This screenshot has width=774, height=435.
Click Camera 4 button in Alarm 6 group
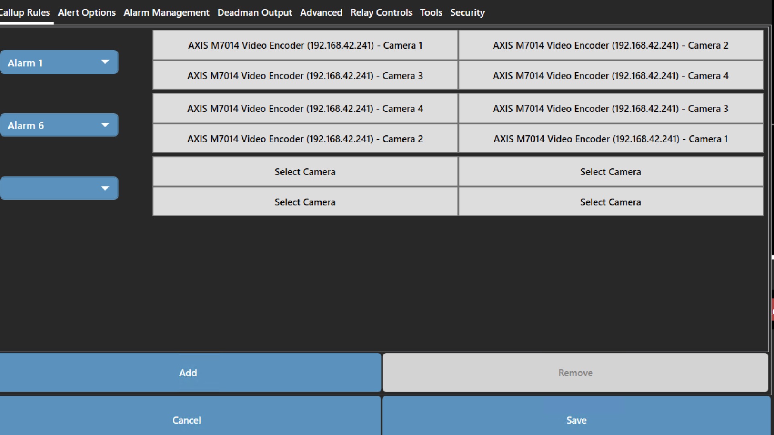pyautogui.click(x=305, y=108)
